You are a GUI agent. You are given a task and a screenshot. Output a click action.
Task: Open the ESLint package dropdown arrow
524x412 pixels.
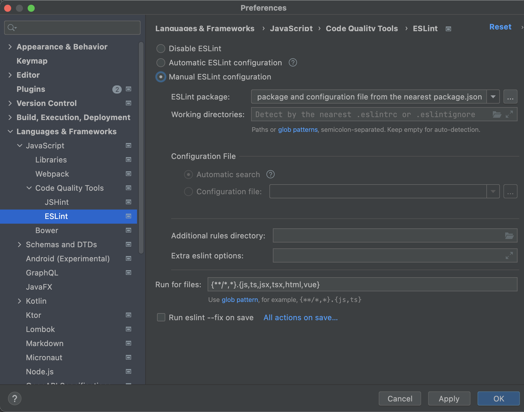[493, 97]
